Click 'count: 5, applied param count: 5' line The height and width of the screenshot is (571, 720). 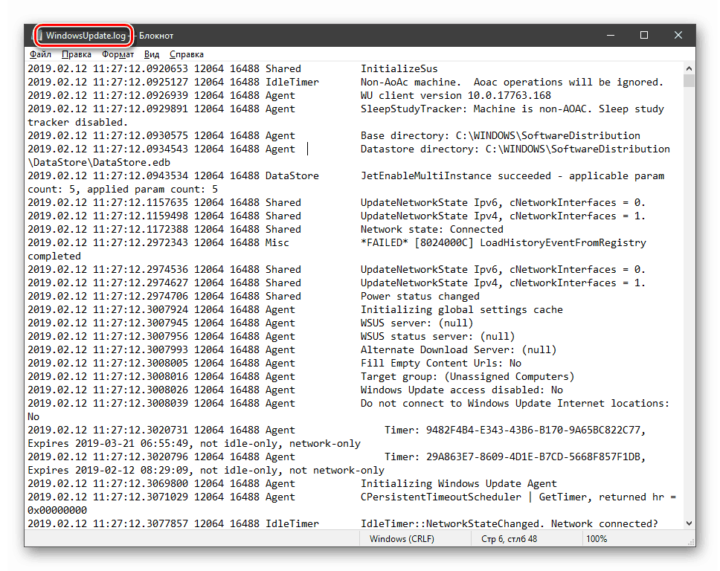click(x=123, y=189)
